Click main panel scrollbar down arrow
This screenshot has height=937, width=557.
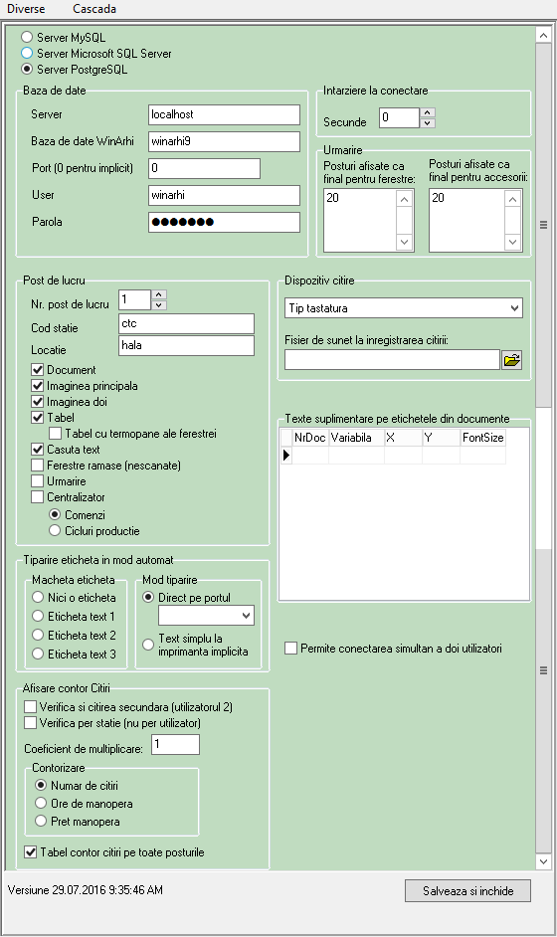[x=543, y=861]
